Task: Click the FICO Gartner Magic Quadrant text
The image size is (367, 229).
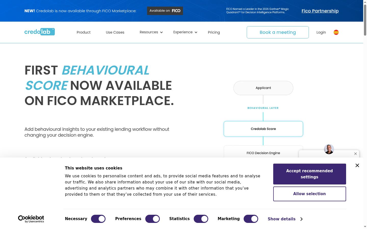Action: 258,11
